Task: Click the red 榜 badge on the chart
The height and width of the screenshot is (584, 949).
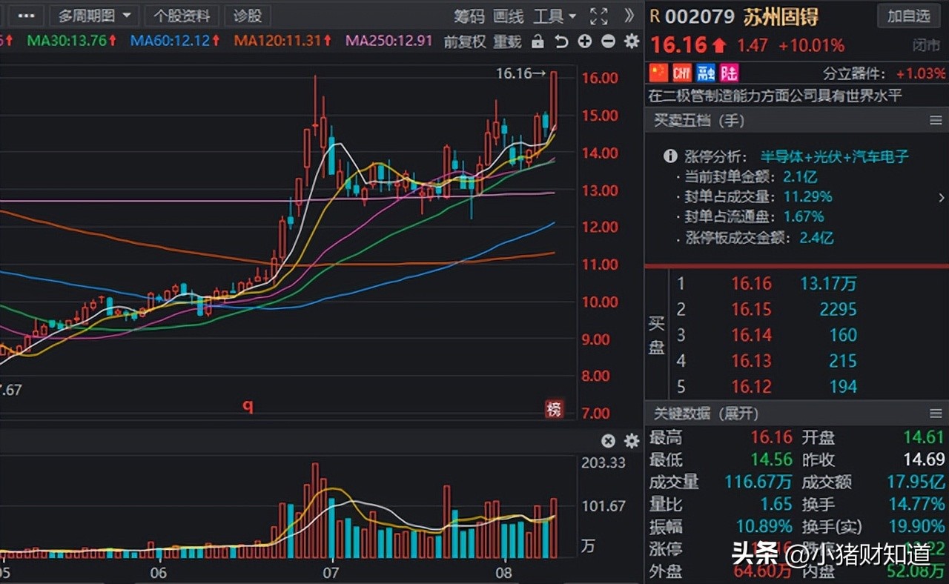Action: [555, 409]
